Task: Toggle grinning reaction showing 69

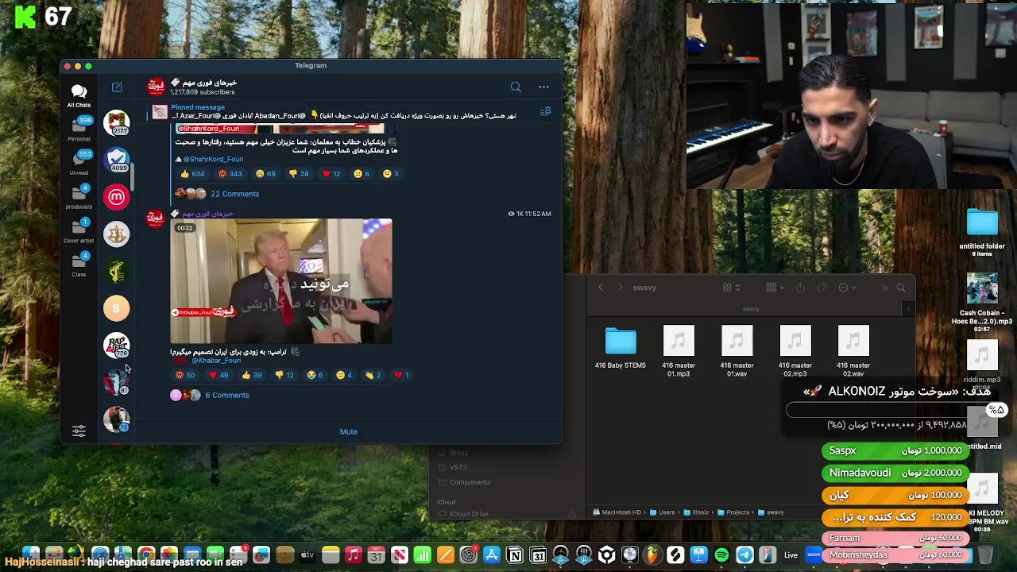Action: pyautogui.click(x=265, y=173)
